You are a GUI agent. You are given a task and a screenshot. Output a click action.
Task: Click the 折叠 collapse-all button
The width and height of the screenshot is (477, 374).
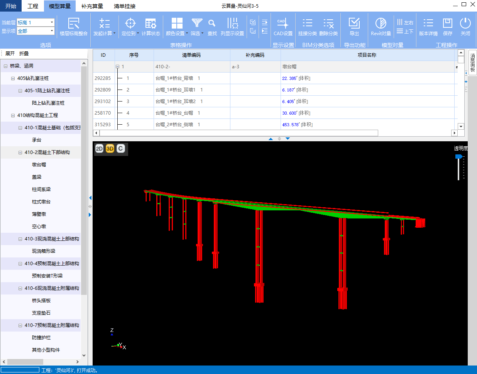pyautogui.click(x=24, y=54)
